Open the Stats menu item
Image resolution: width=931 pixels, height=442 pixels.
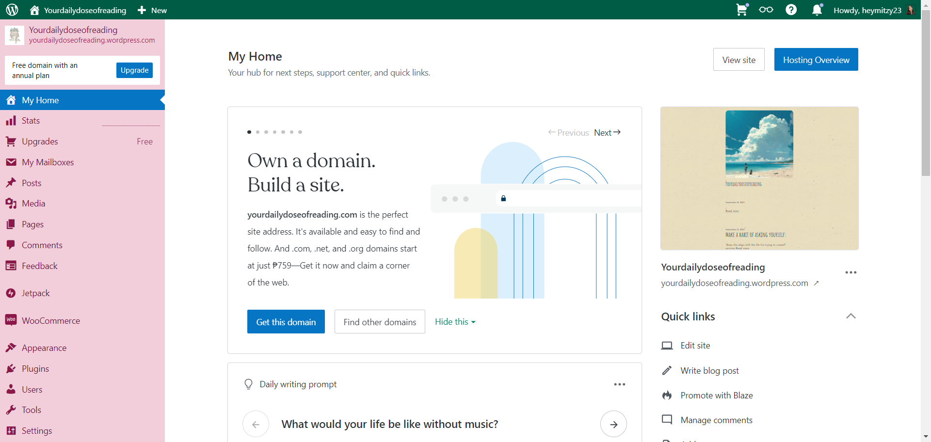82,121
